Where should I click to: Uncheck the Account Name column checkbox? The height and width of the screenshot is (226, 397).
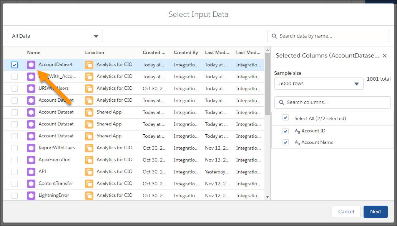tap(286, 142)
